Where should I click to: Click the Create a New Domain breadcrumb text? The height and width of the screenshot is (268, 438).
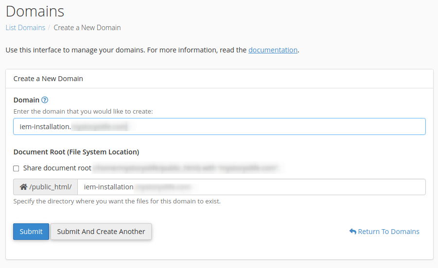point(87,28)
